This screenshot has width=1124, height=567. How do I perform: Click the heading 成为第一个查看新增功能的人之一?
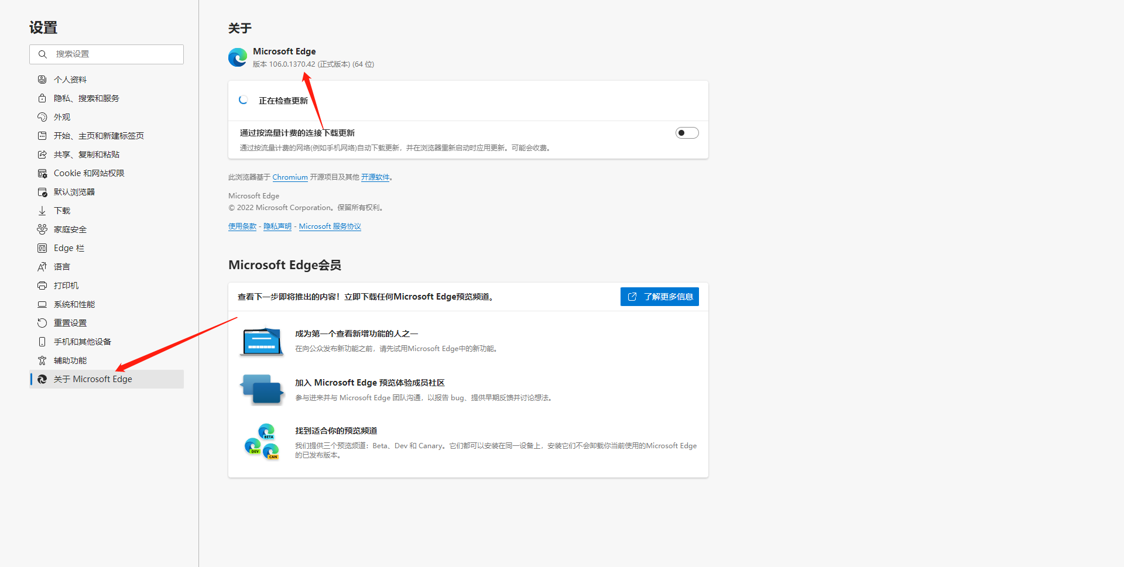357,334
